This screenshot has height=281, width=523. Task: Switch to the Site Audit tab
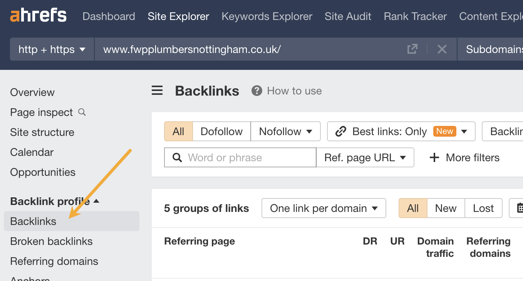pos(348,16)
